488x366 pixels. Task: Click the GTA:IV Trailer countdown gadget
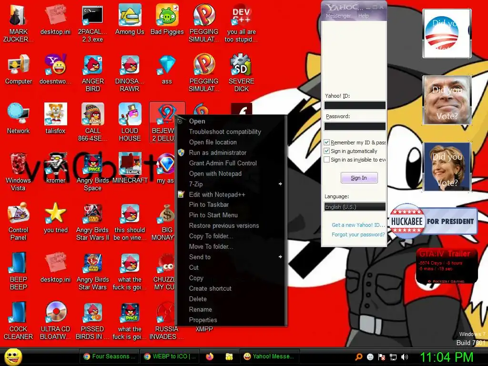(x=447, y=266)
